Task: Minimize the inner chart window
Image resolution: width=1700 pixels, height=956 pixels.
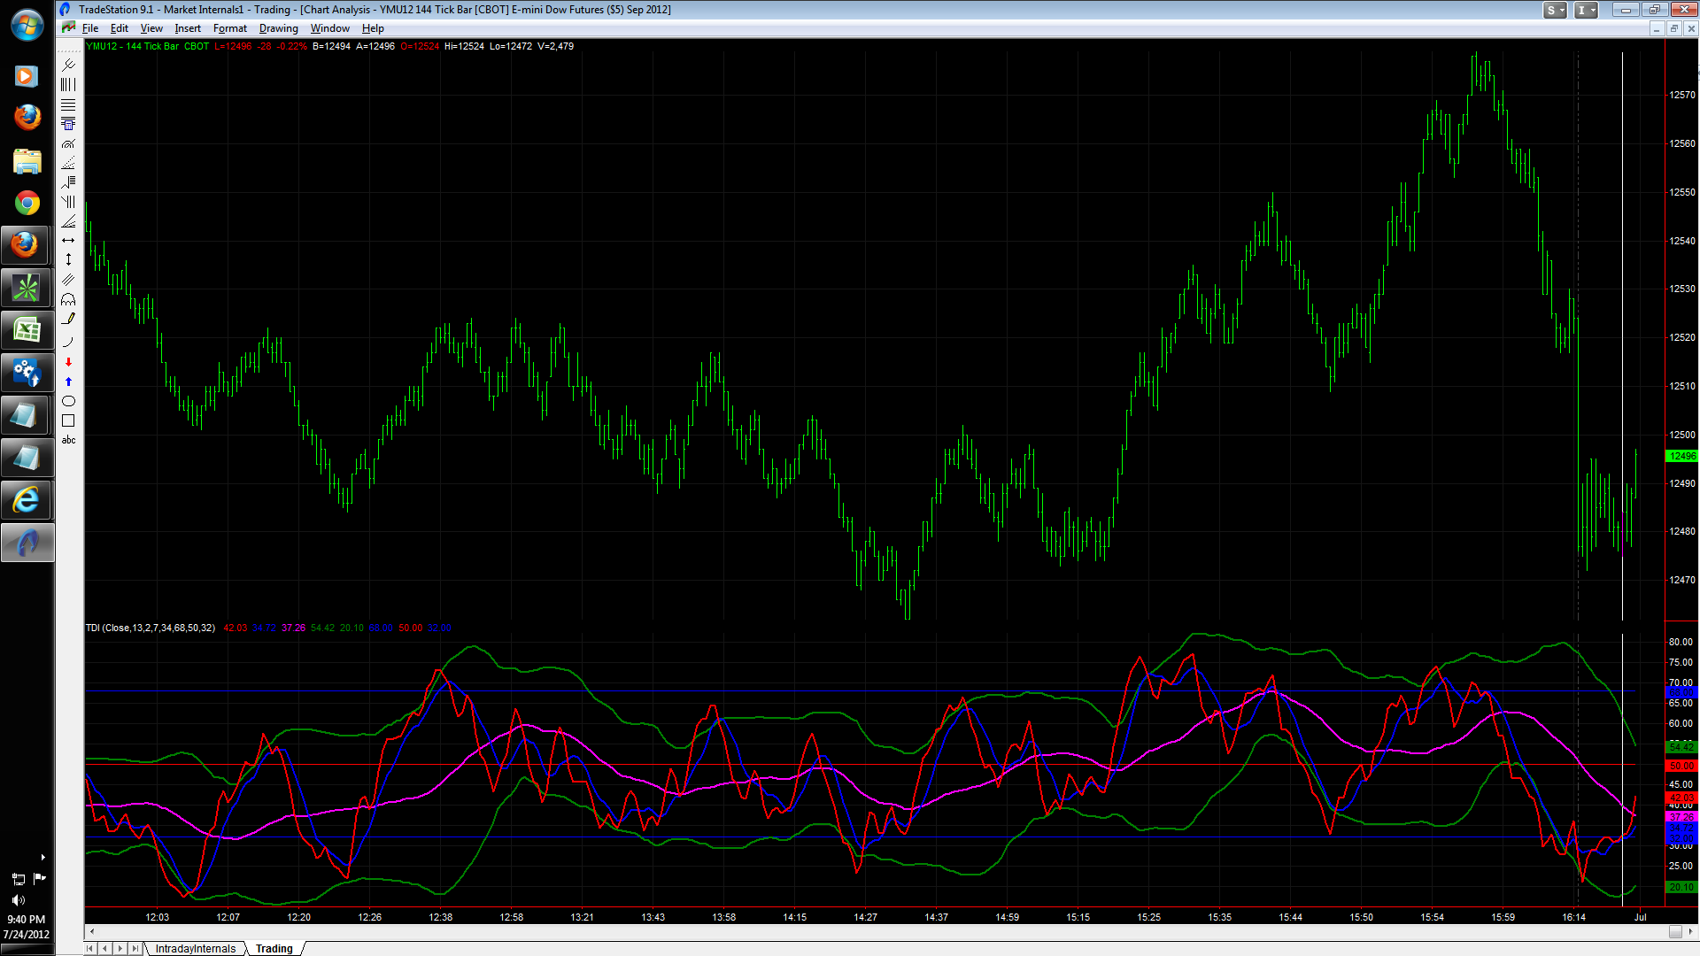Action: (x=1656, y=28)
